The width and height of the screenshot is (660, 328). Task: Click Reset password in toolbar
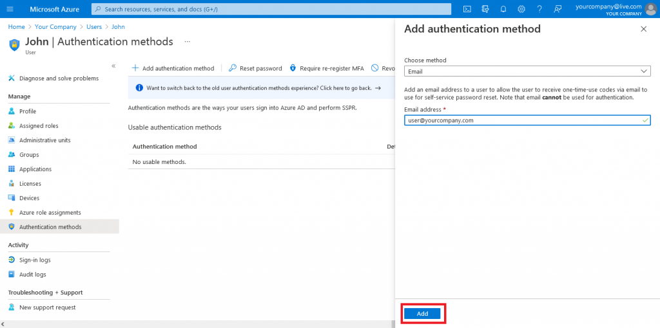pyautogui.click(x=255, y=68)
